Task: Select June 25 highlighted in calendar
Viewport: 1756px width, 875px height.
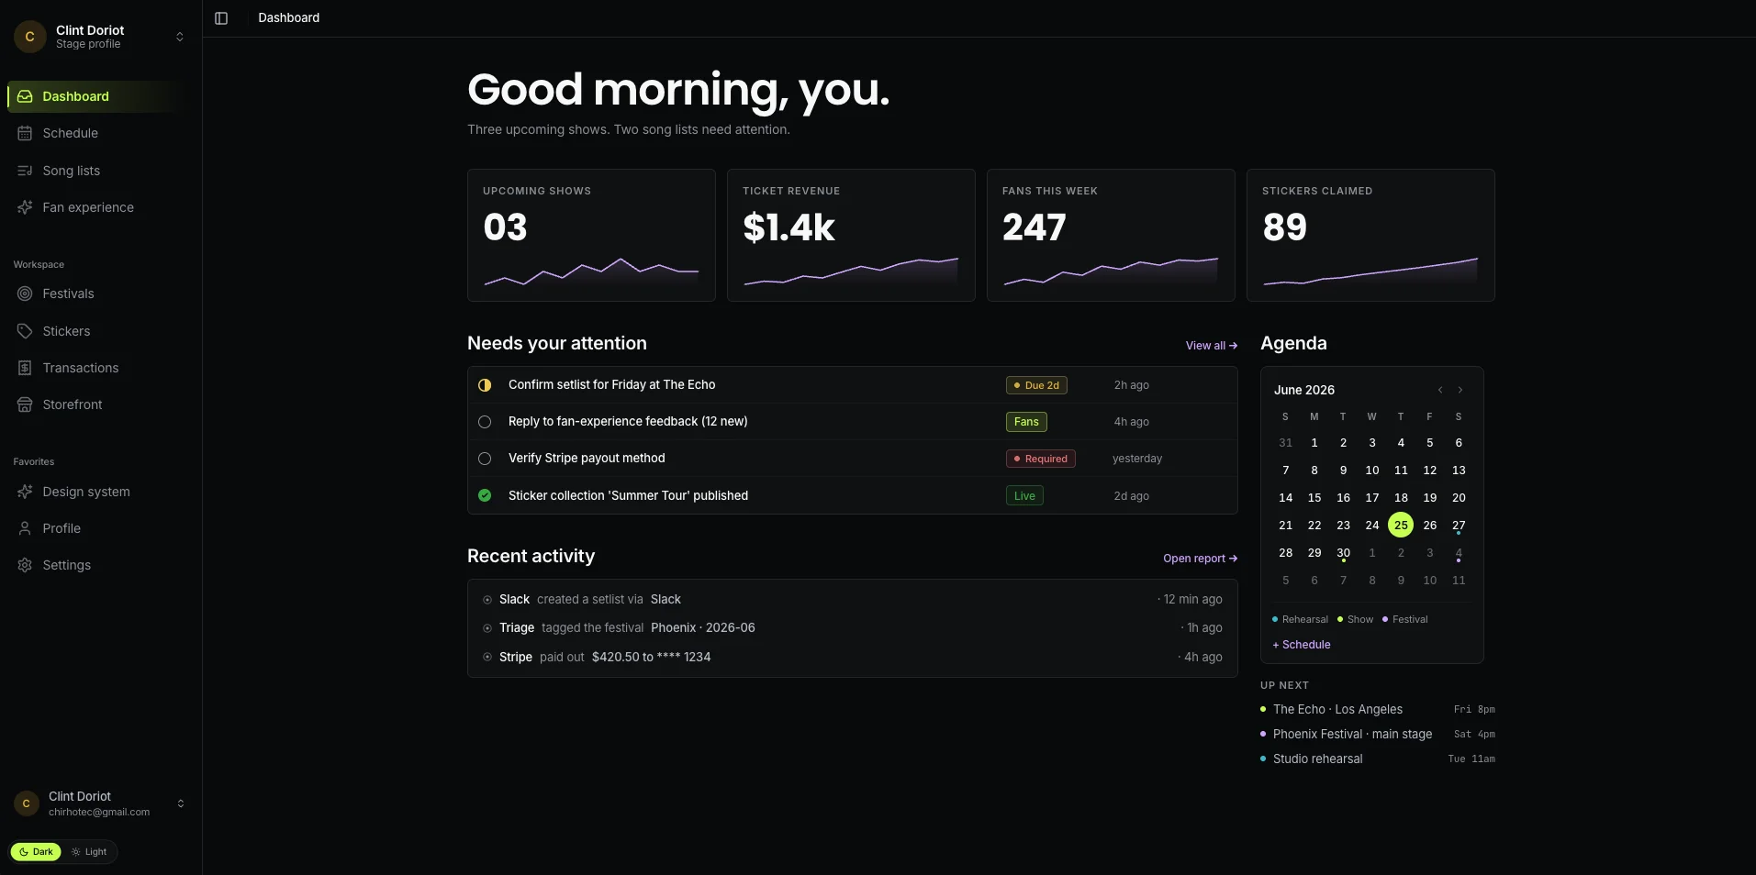Action: 1401,526
